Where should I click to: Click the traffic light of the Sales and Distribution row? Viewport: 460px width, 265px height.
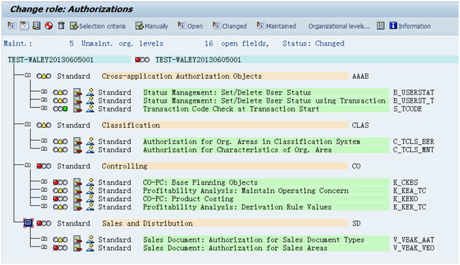44,224
